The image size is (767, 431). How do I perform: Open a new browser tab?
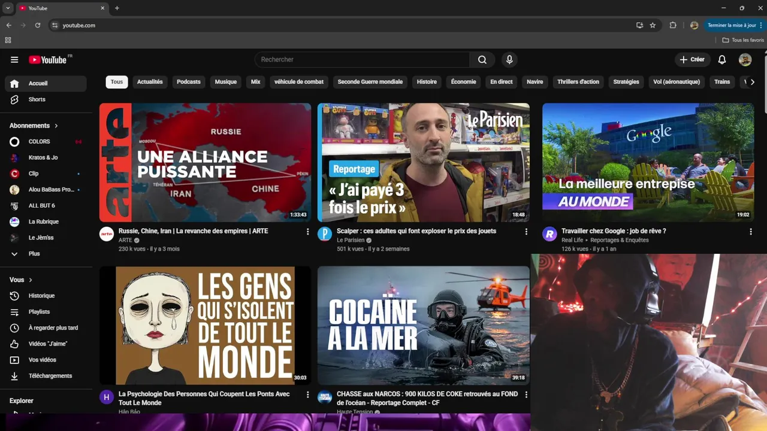[x=117, y=8]
